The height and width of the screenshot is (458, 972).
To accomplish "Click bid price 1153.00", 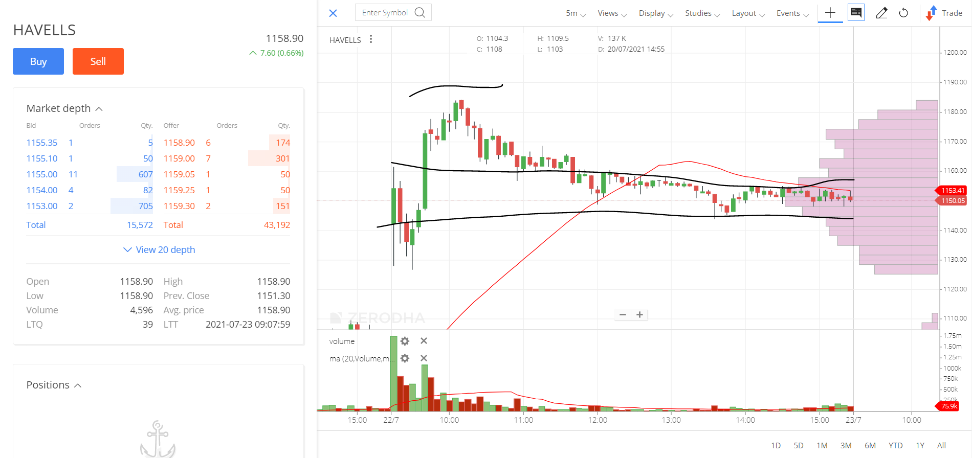I will coord(42,206).
